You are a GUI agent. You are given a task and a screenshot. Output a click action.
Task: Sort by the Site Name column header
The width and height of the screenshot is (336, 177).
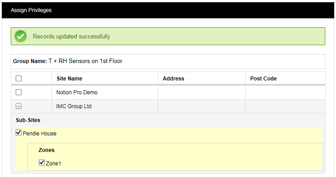[69, 79]
